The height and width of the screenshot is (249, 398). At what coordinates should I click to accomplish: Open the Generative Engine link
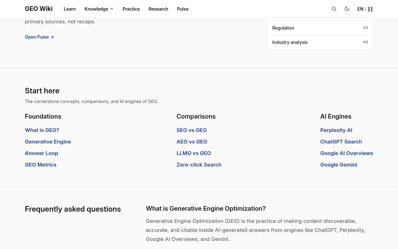tap(48, 142)
